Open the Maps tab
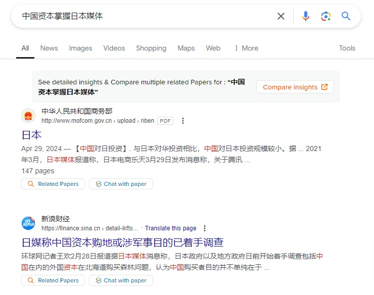Viewport: 374px width, 295px height. click(x=186, y=48)
